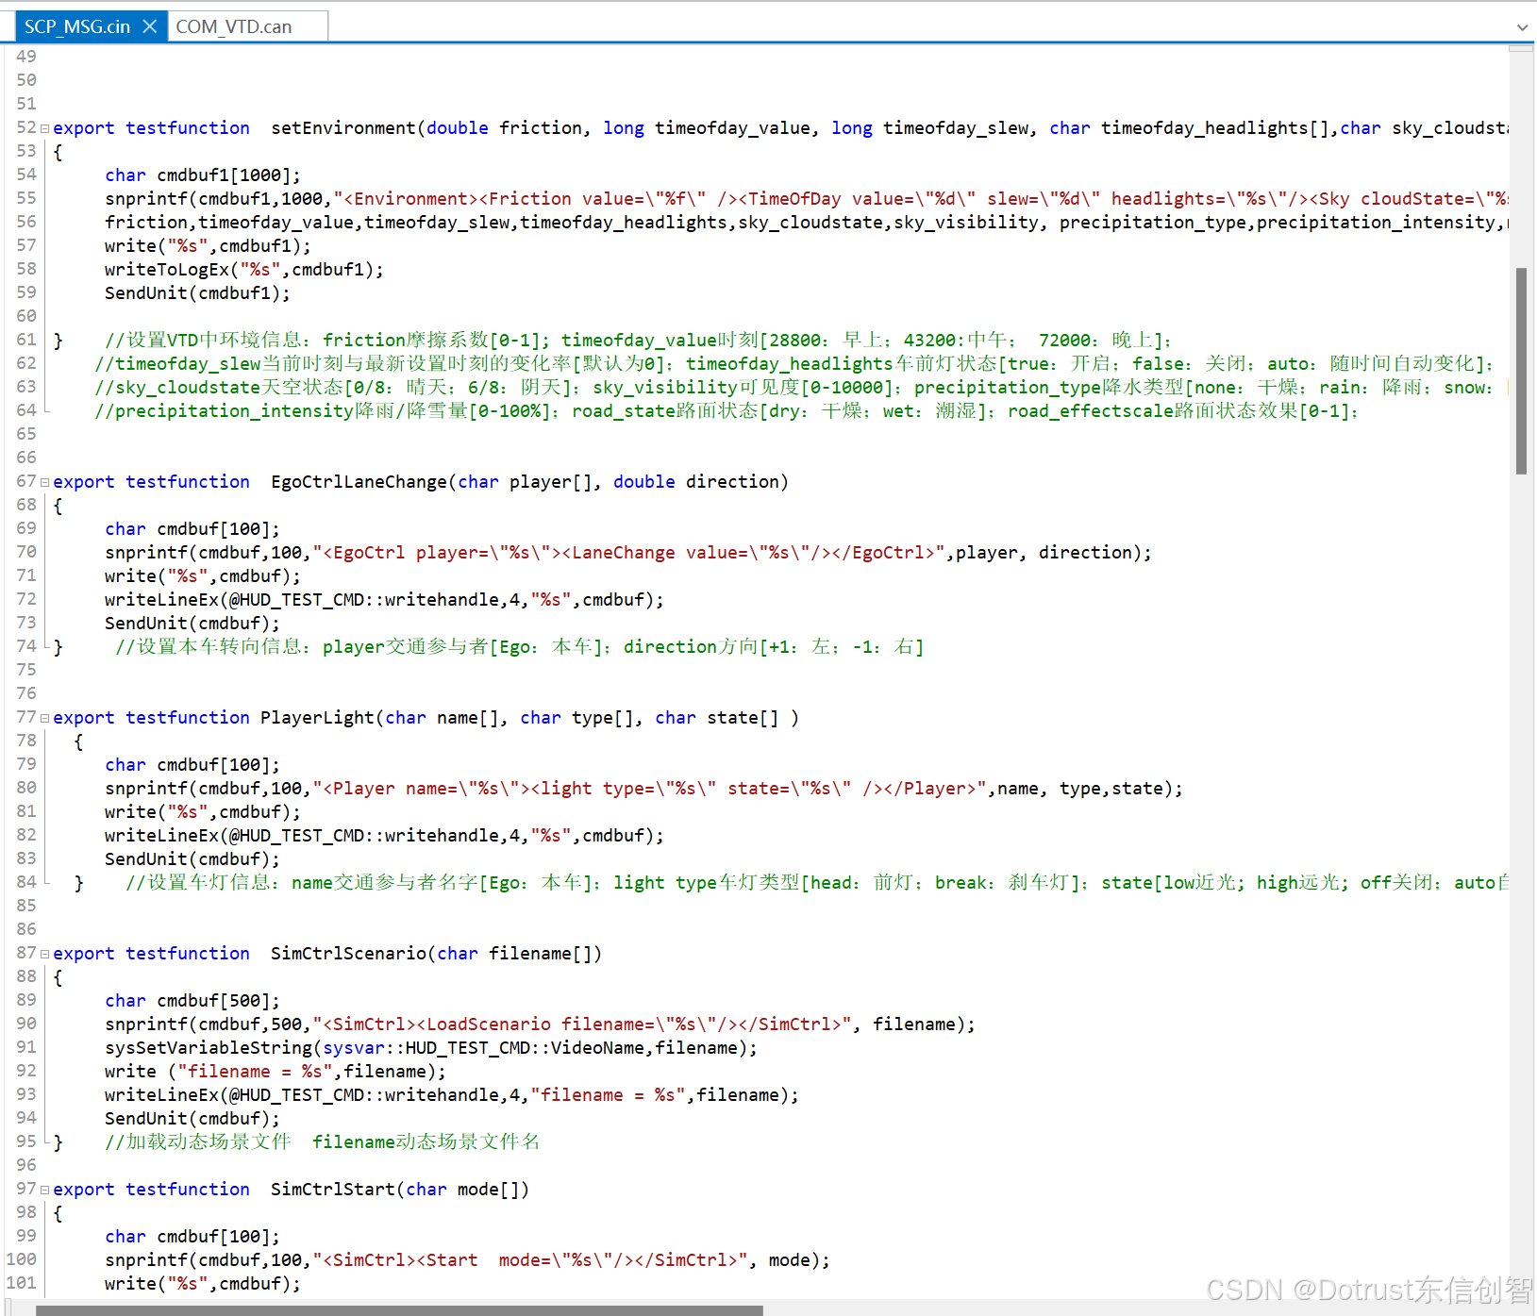This screenshot has height=1316, width=1537.
Task: Click 'SendUnit(cmdbuf);' on line 73
Action: click(x=192, y=623)
